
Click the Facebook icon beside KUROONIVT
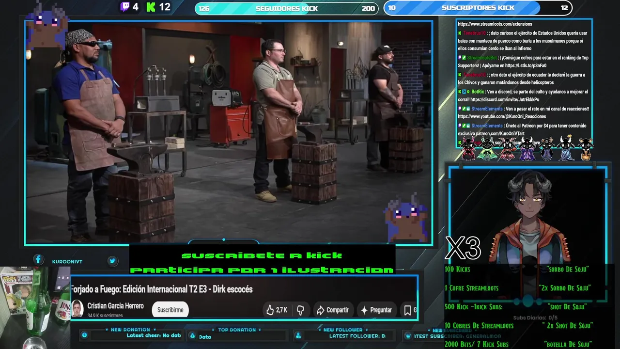[38, 260]
